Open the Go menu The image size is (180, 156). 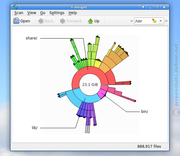[43, 13]
